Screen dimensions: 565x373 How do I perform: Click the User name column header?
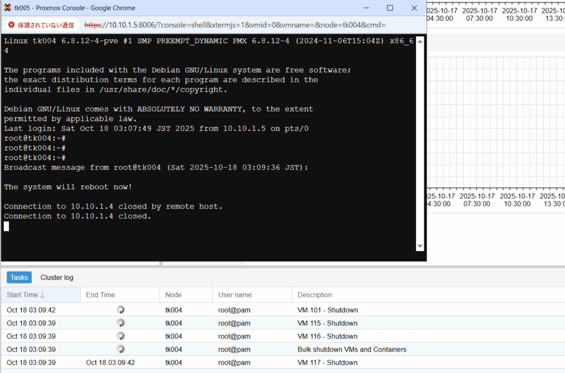(x=235, y=295)
